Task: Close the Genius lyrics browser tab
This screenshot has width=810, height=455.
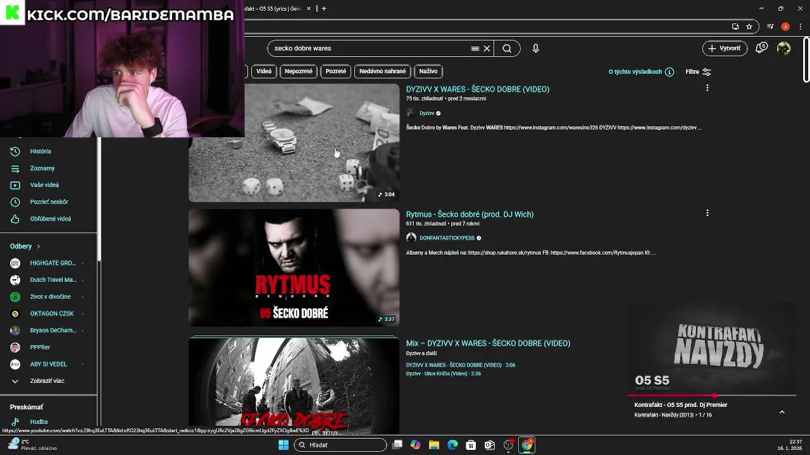Action: click(x=309, y=9)
